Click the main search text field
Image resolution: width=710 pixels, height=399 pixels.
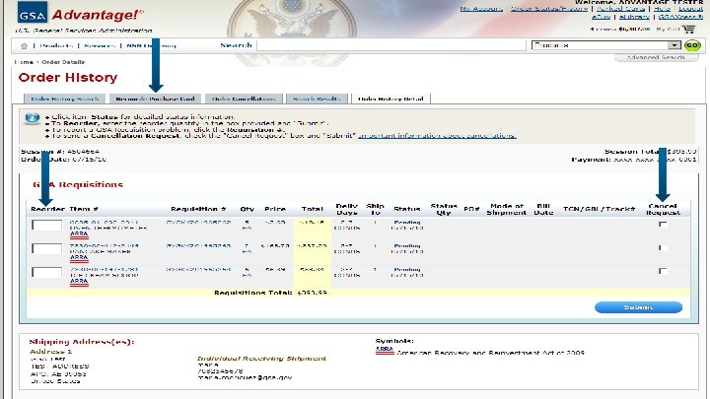(391, 45)
